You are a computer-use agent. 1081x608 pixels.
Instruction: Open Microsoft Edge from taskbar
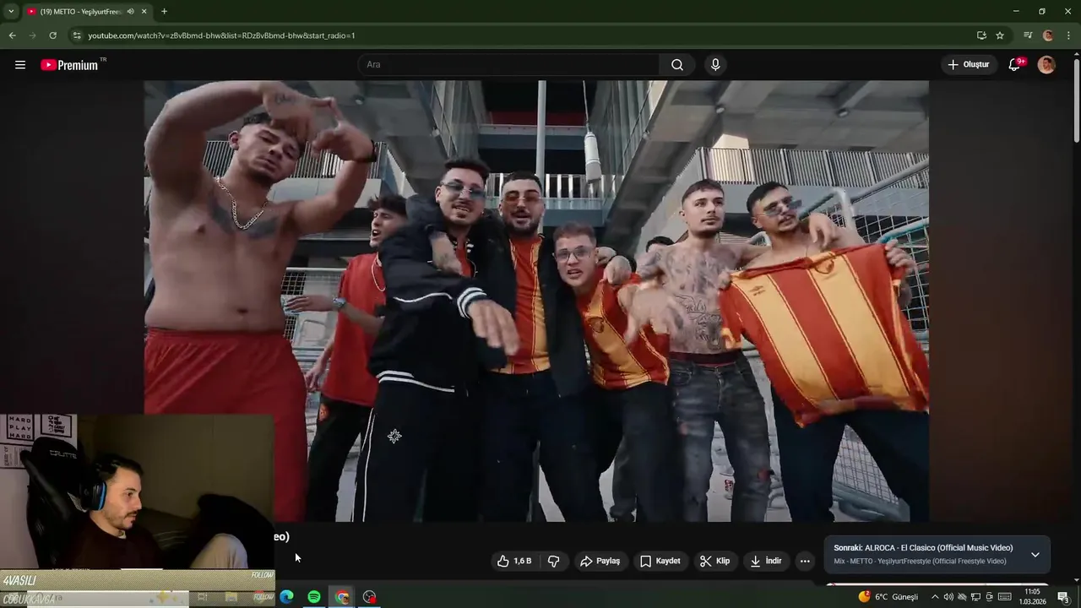tap(287, 597)
